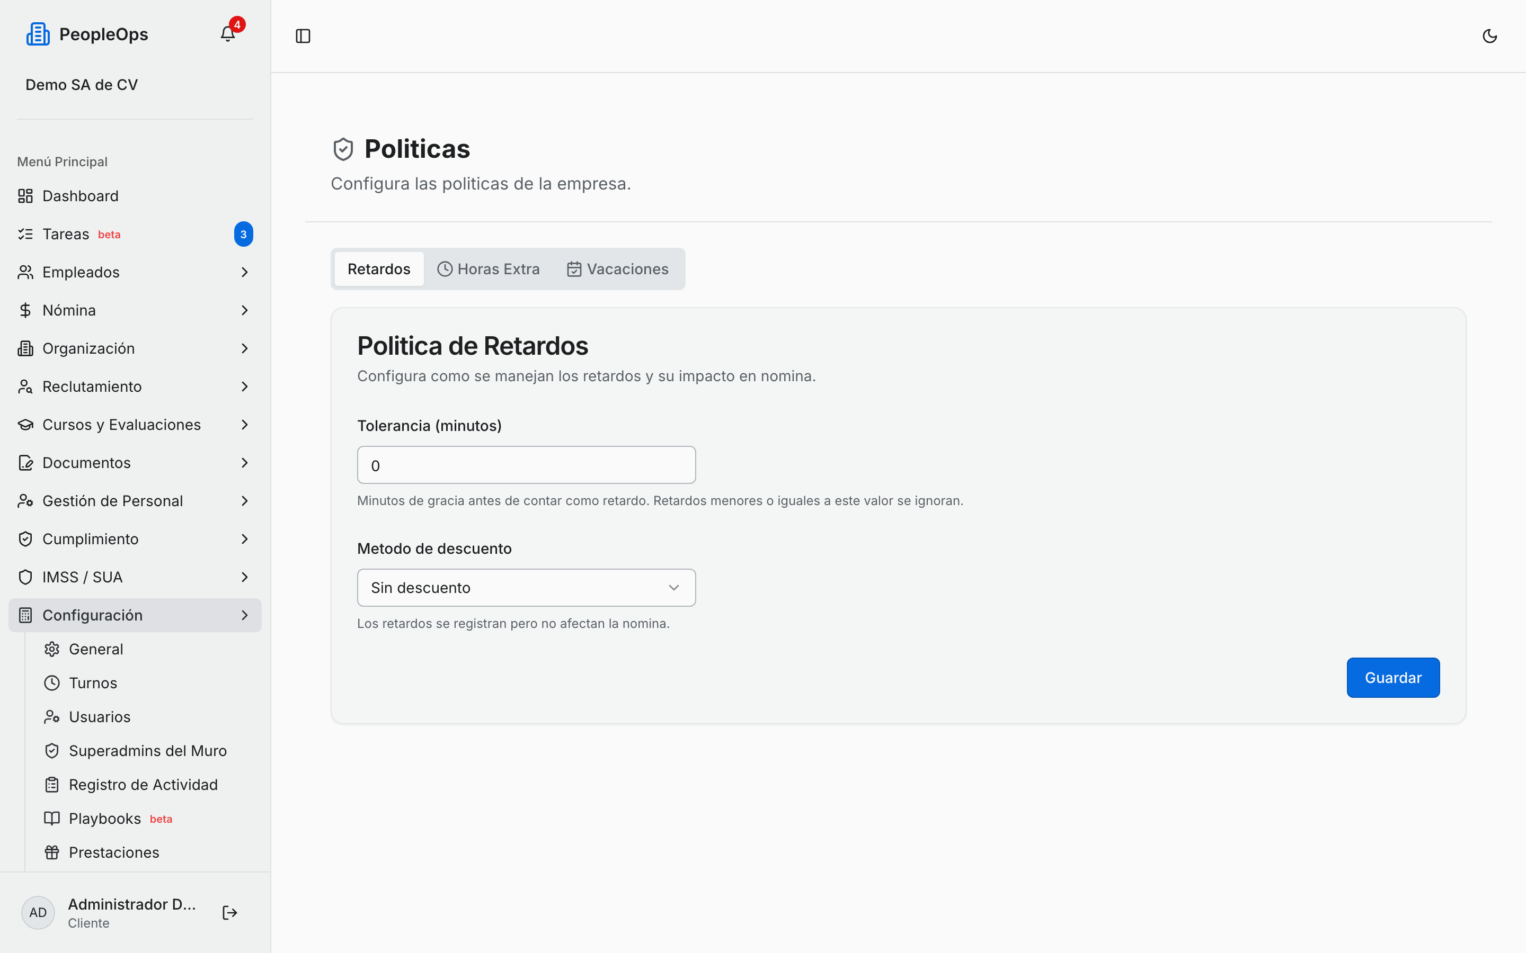Open Superadmins del Muro link
Image resolution: width=1526 pixels, height=953 pixels.
click(x=147, y=751)
